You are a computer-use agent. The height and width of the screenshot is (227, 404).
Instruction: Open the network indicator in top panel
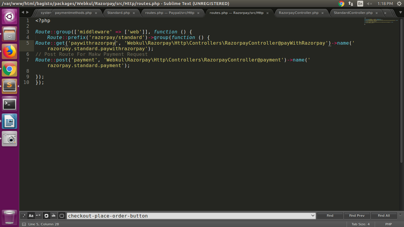click(351, 4)
